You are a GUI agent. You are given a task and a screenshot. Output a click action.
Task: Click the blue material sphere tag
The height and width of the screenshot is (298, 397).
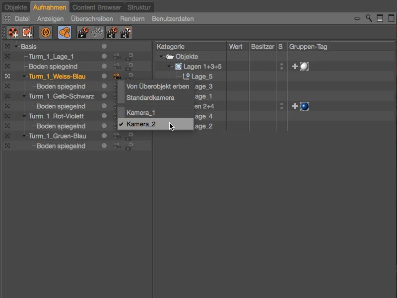(x=305, y=106)
